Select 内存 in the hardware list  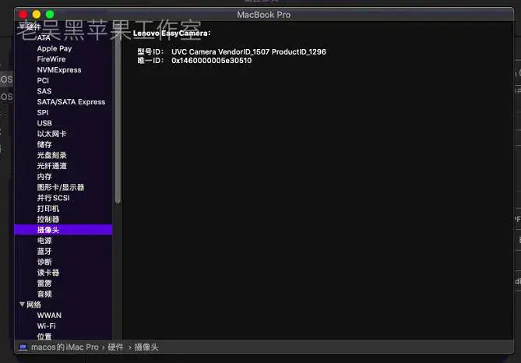[x=44, y=177]
